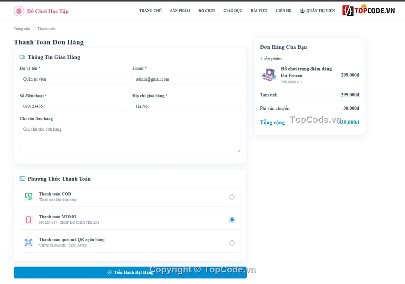The height and width of the screenshot is (284, 405).
Task: Click the payment card section icon
Action: (x=23, y=179)
